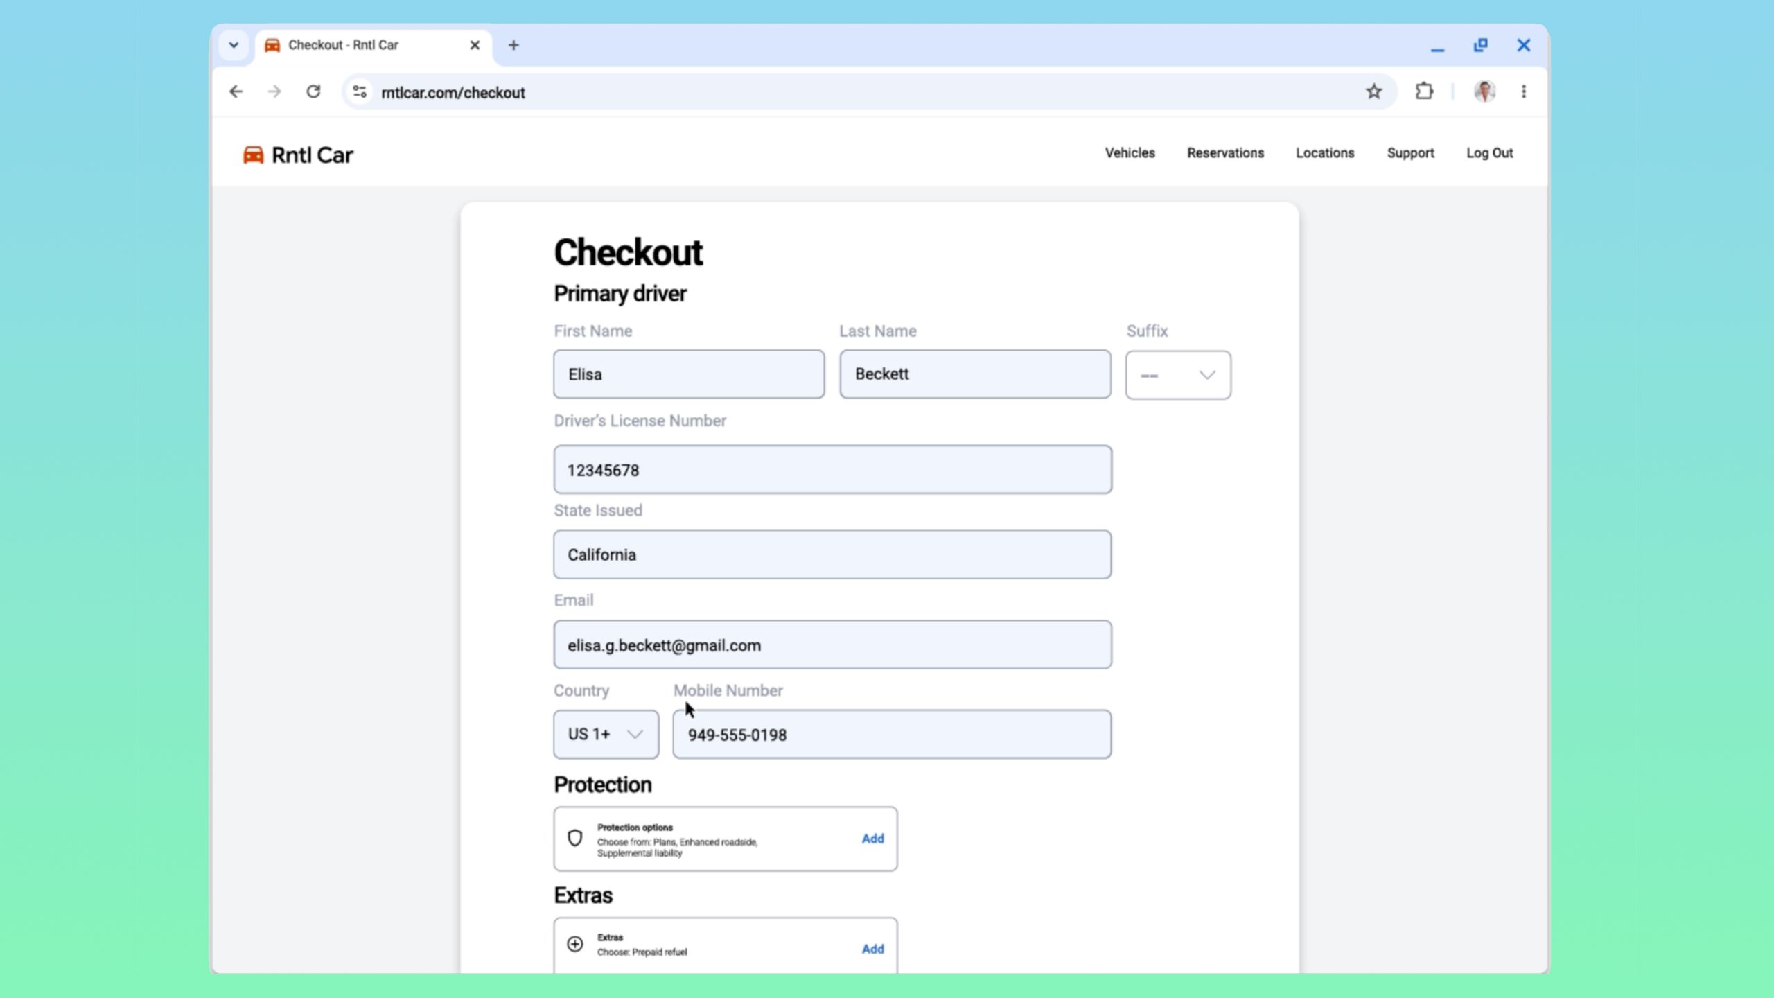Add prepaid refuel extras
Image resolution: width=1774 pixels, height=998 pixels.
point(872,949)
